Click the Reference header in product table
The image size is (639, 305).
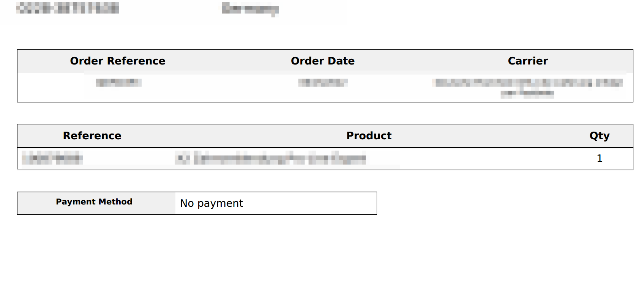click(92, 135)
